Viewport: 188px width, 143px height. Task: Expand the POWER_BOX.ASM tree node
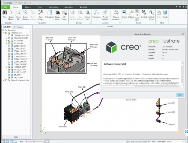click(7, 38)
